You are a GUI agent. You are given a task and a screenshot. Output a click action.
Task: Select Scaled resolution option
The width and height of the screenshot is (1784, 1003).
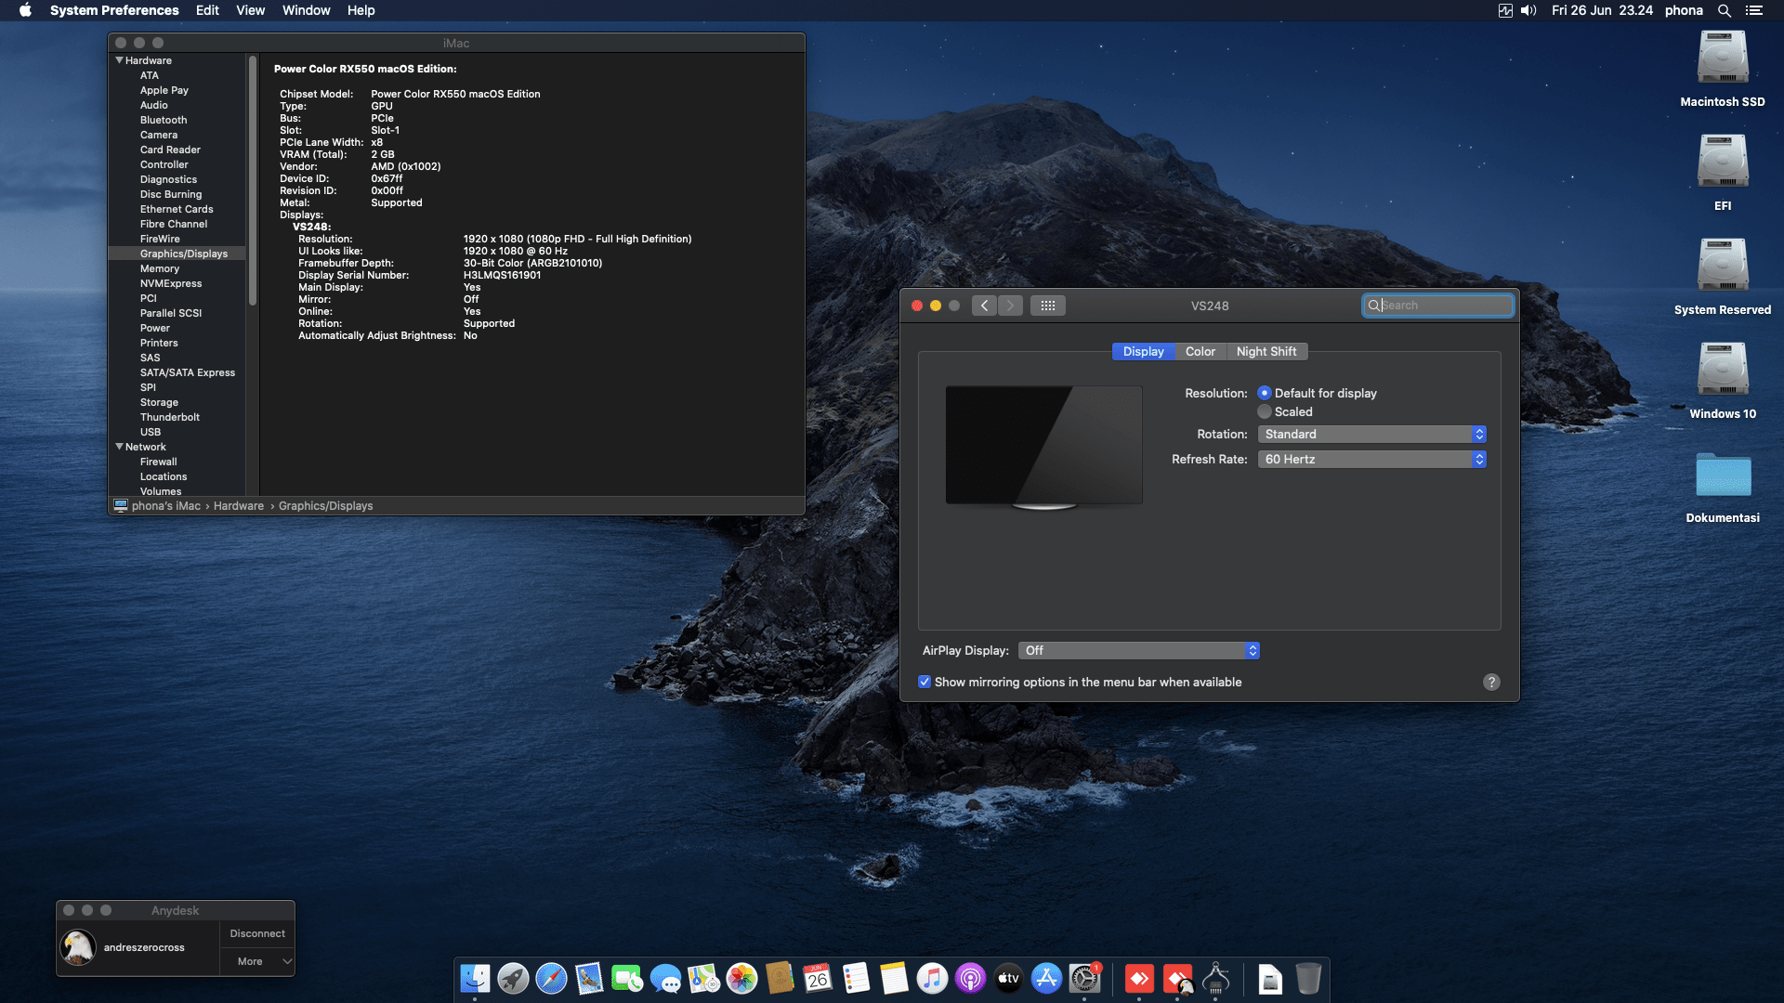pos(1265,411)
